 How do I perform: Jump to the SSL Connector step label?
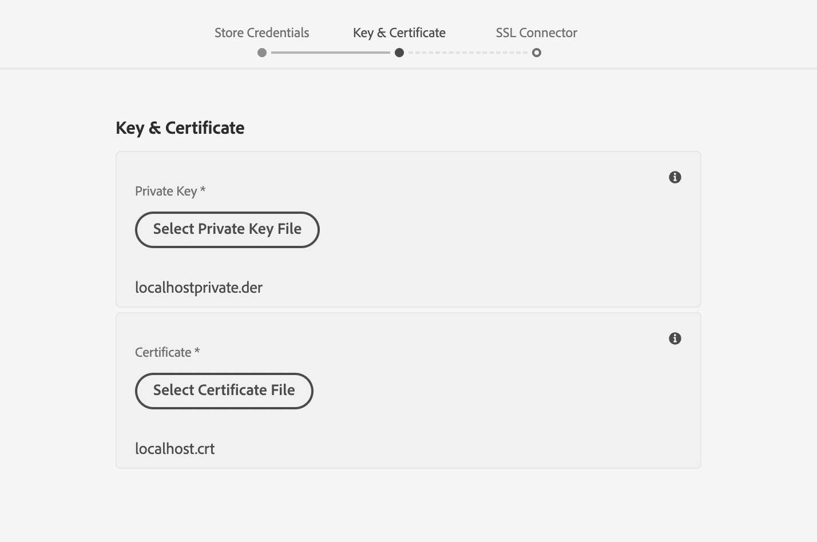point(537,33)
